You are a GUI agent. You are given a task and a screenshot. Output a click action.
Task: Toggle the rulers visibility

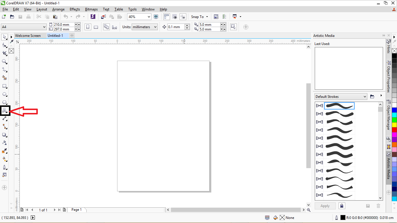coord(167,17)
